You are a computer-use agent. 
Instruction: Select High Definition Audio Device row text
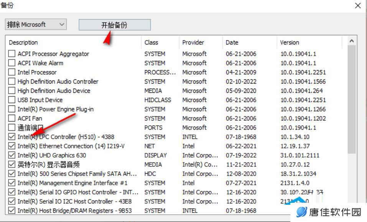[54, 91]
